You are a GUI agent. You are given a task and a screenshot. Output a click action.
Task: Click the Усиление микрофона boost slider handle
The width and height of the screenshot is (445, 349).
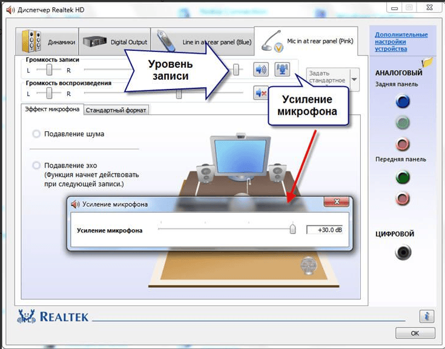[x=292, y=229]
